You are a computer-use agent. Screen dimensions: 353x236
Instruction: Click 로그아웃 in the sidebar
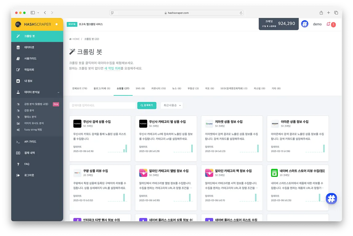[29, 175]
